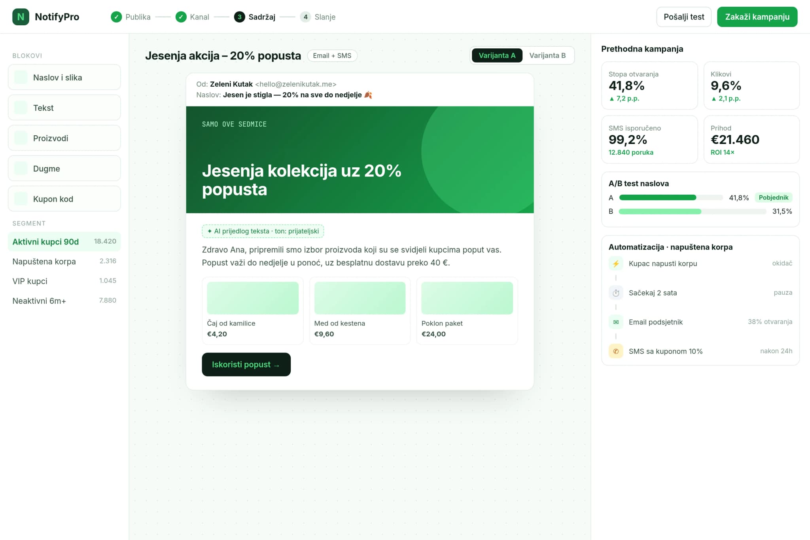Click the Publika step checkmark icon

pyautogui.click(x=116, y=17)
